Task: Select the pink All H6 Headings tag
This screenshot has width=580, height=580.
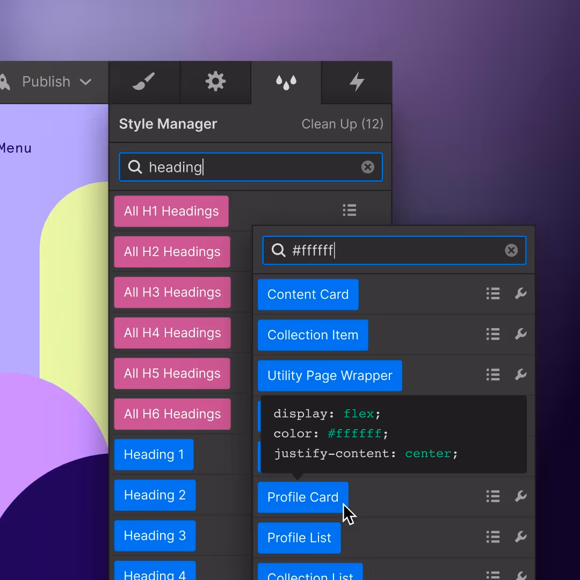Action: [172, 414]
